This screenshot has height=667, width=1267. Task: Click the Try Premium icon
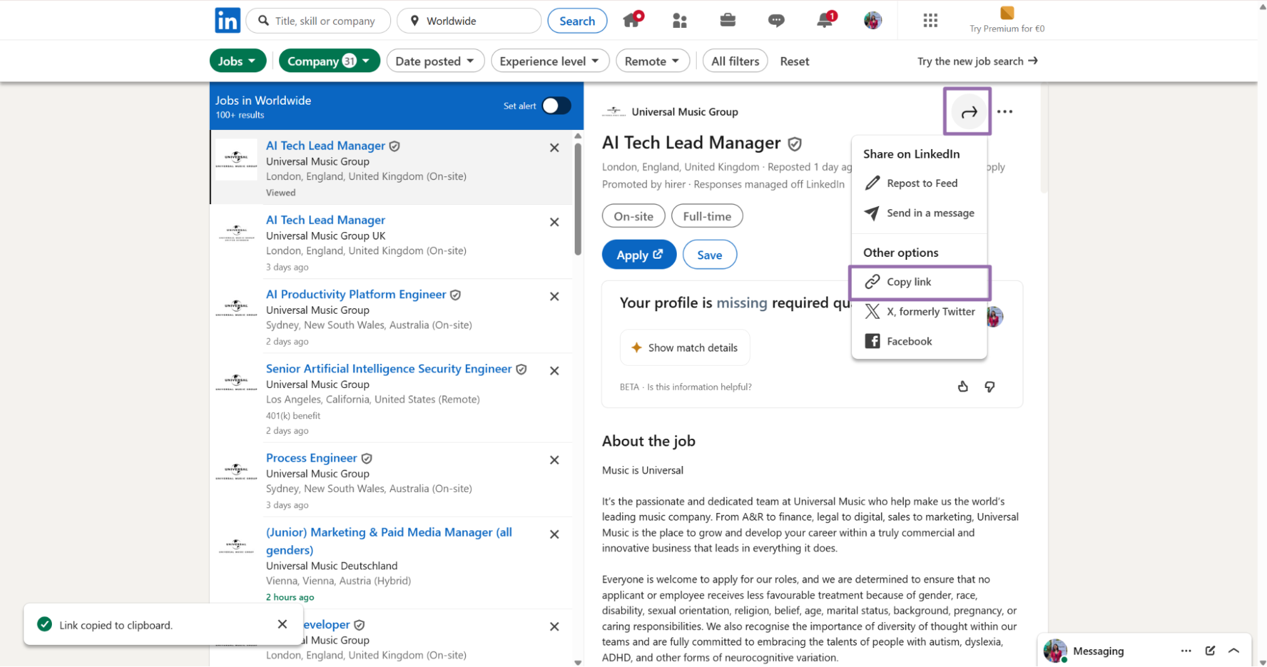[x=1007, y=13]
